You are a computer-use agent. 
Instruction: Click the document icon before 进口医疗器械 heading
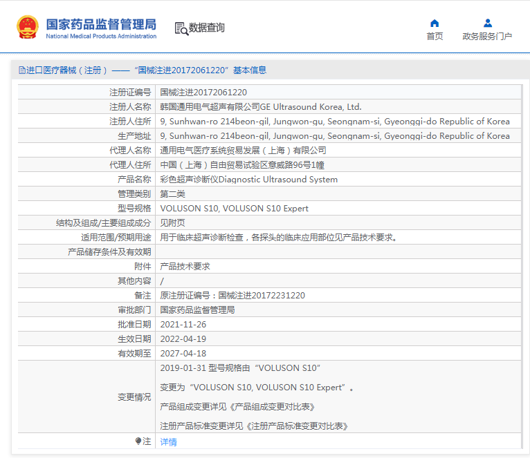click(21, 70)
